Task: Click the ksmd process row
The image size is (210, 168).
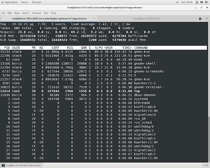Action: coord(103,60)
